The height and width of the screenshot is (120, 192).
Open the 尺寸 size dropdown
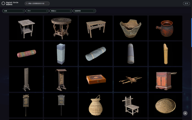pyautogui.click(x=37, y=11)
